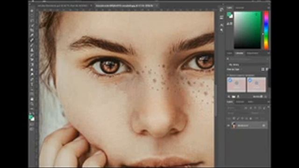Open the collapsed Character panel icon
Screen dimensions: 299x168
click(x=221, y=25)
